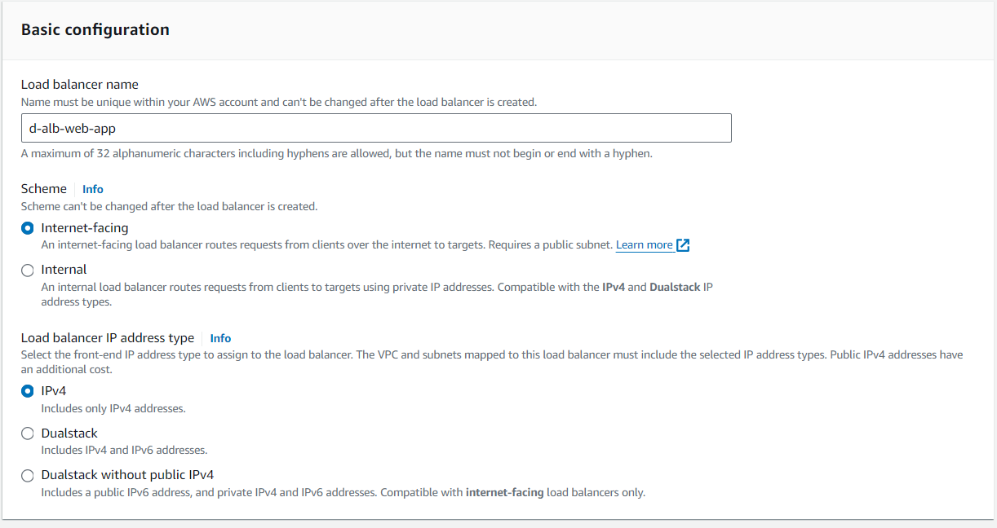This screenshot has height=528, width=997.
Task: Follow the Learn more link
Action: 644,245
